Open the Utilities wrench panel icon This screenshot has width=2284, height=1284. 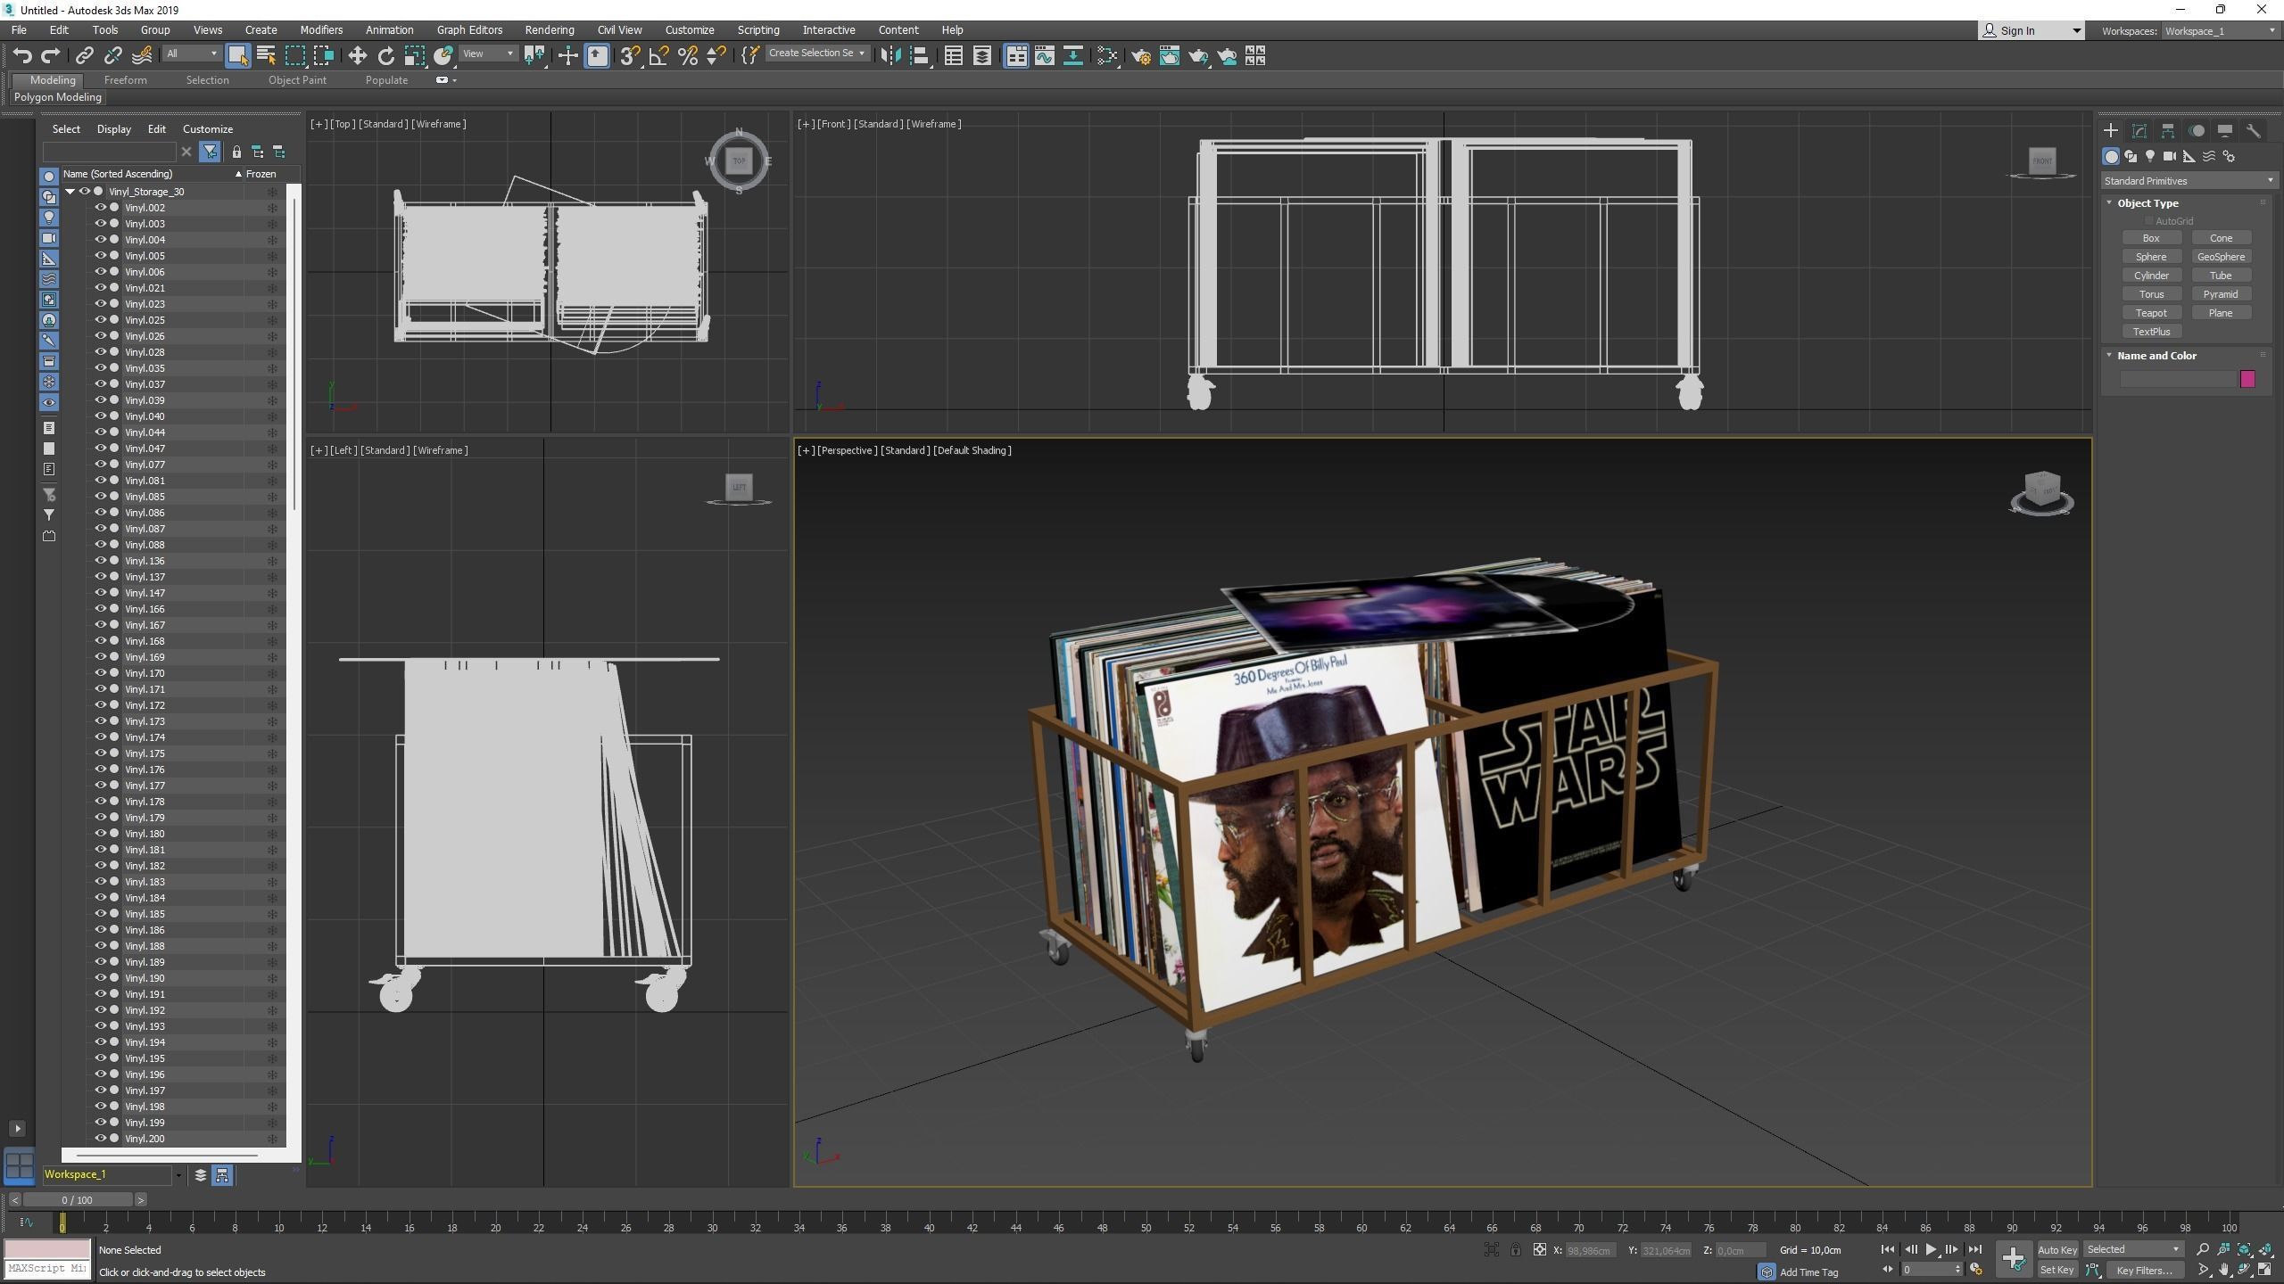click(x=2254, y=130)
